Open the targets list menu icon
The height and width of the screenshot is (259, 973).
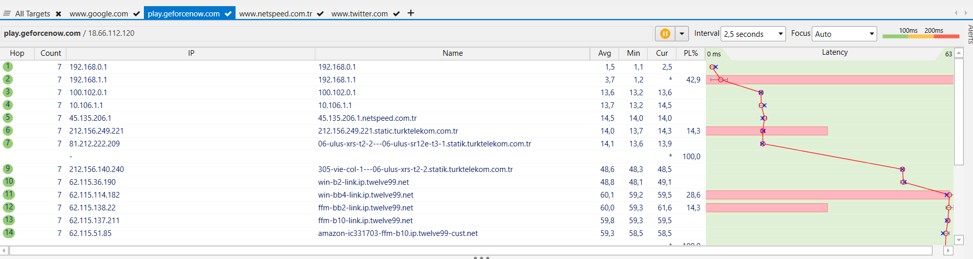(7, 13)
